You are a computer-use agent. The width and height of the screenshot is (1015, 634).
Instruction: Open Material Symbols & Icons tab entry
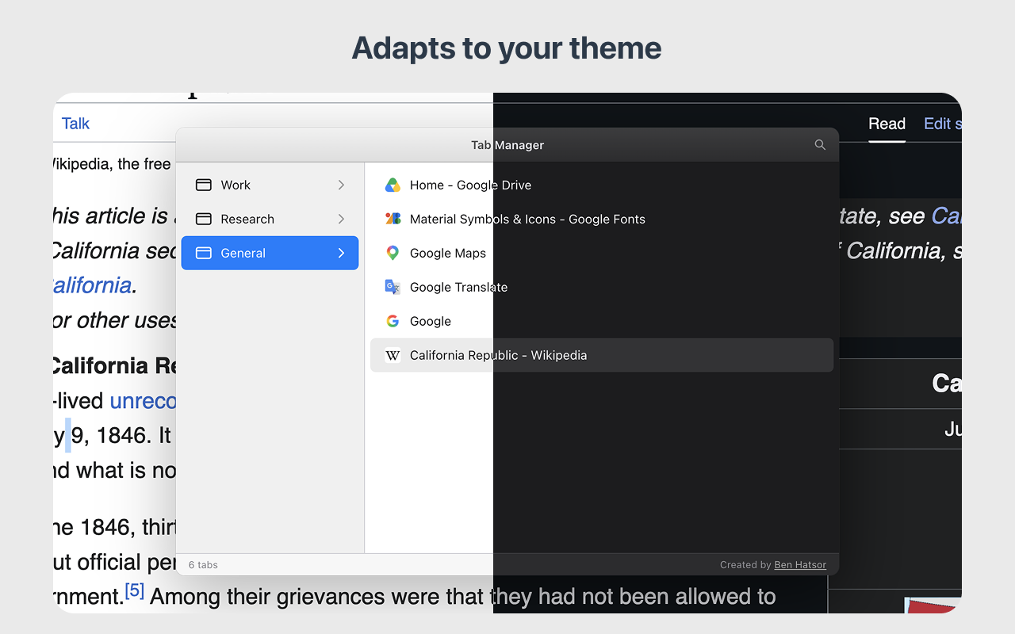[x=602, y=219]
